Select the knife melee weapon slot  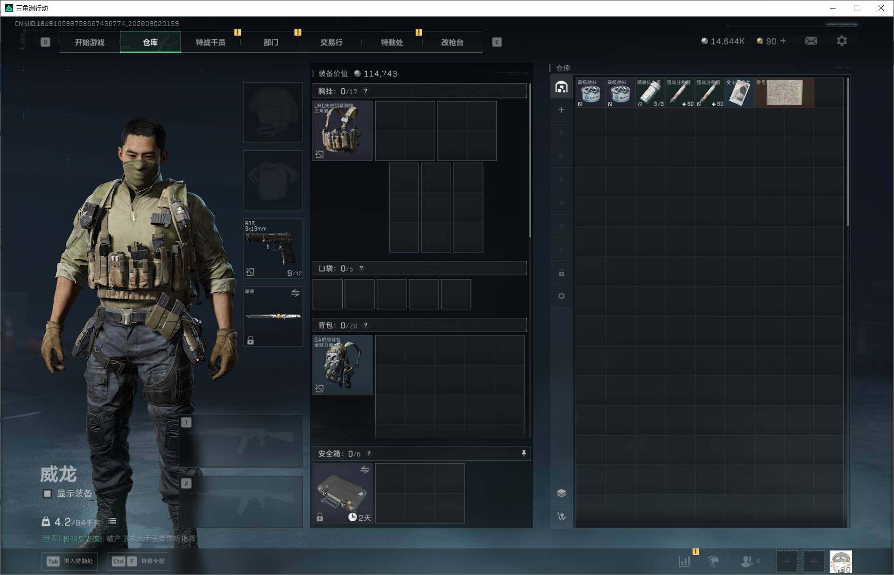point(273,316)
